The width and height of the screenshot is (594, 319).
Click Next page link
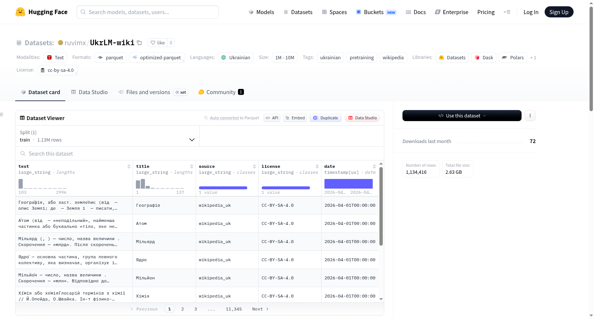pos(260,309)
